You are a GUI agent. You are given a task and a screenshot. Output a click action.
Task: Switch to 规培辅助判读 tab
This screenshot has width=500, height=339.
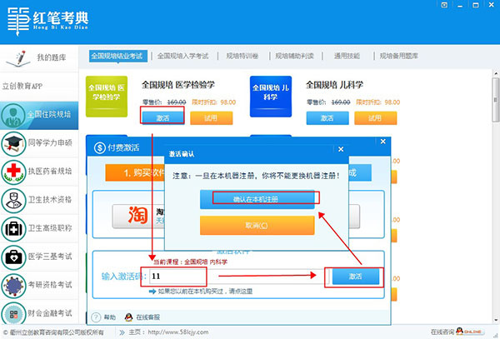pyautogui.click(x=295, y=56)
